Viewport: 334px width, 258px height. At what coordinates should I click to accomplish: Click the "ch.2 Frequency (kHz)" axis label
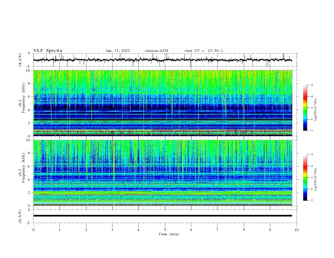pos(22,168)
